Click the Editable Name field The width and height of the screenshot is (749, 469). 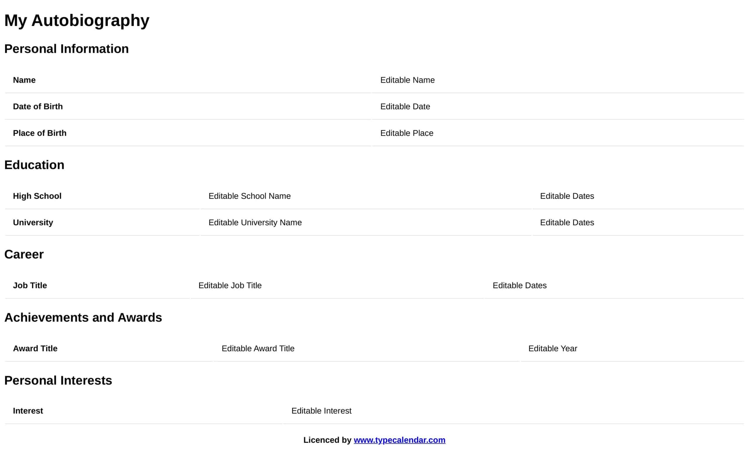click(407, 80)
